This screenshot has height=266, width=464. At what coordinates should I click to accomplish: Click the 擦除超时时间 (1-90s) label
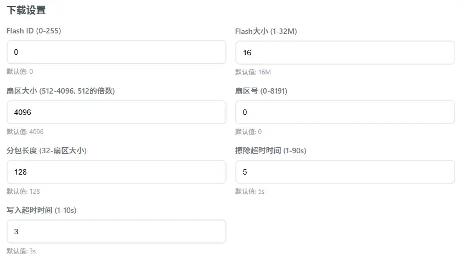[270, 151]
